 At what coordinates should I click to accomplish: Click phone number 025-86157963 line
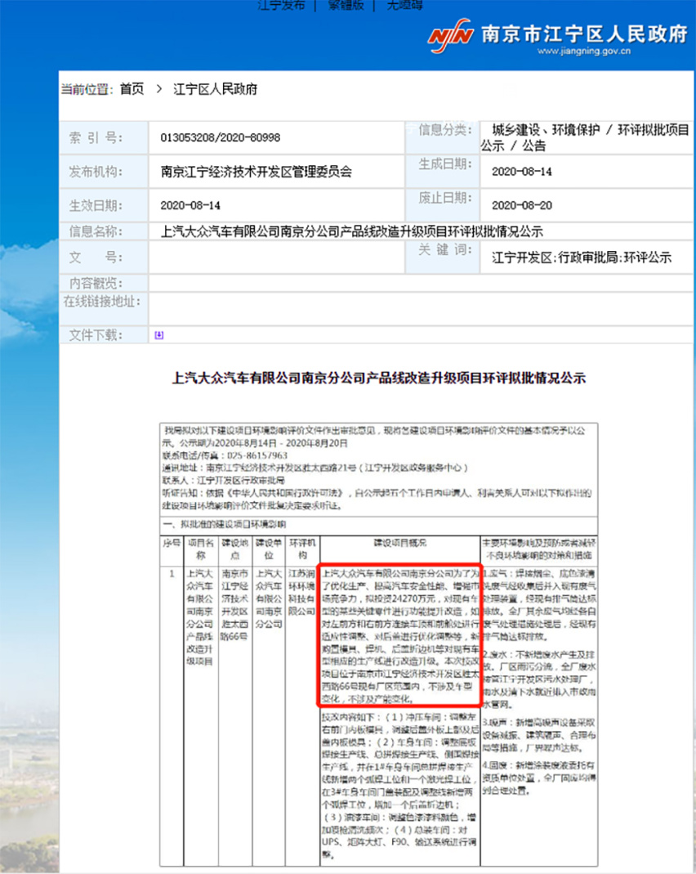[x=225, y=455]
